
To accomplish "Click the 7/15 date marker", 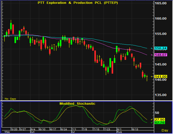I will click(96, 129).
